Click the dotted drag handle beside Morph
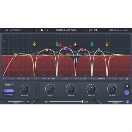 tap(36, 90)
